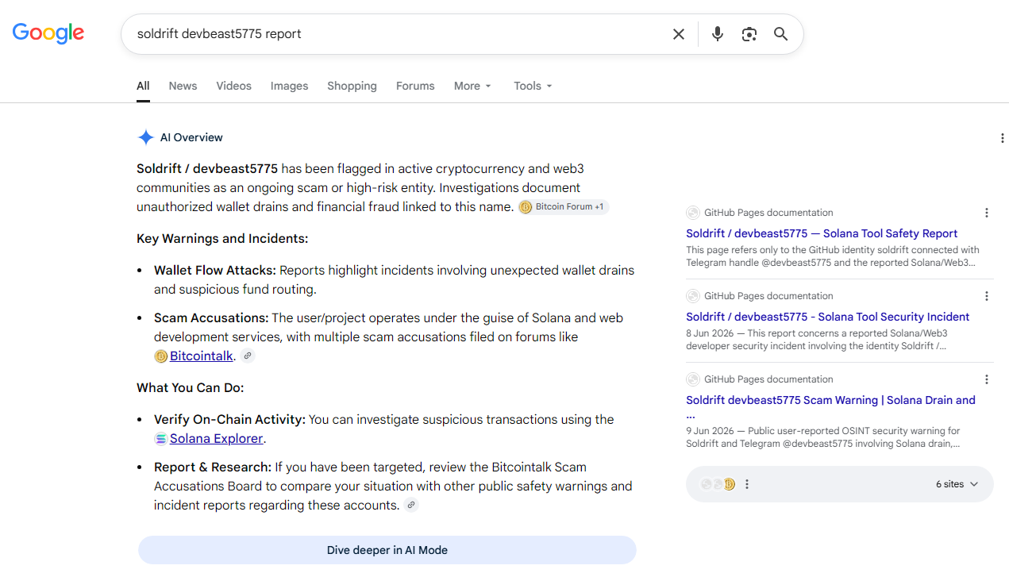Open 'Soldrift devbeast5775 Scam Warning' result link

[830, 407]
